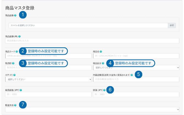Expand the カテゴリ selection dropdown
This screenshot has height=115, width=184.
48,79
